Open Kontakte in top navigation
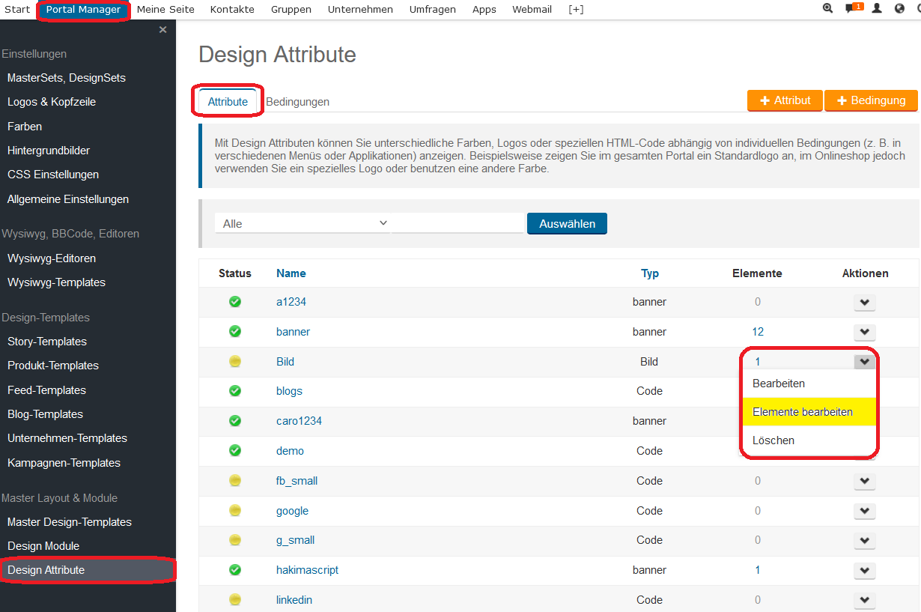Image resolution: width=921 pixels, height=612 pixels. 232,10
